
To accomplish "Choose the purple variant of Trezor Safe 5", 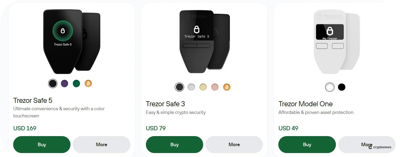I will pyautogui.click(x=64, y=83).
